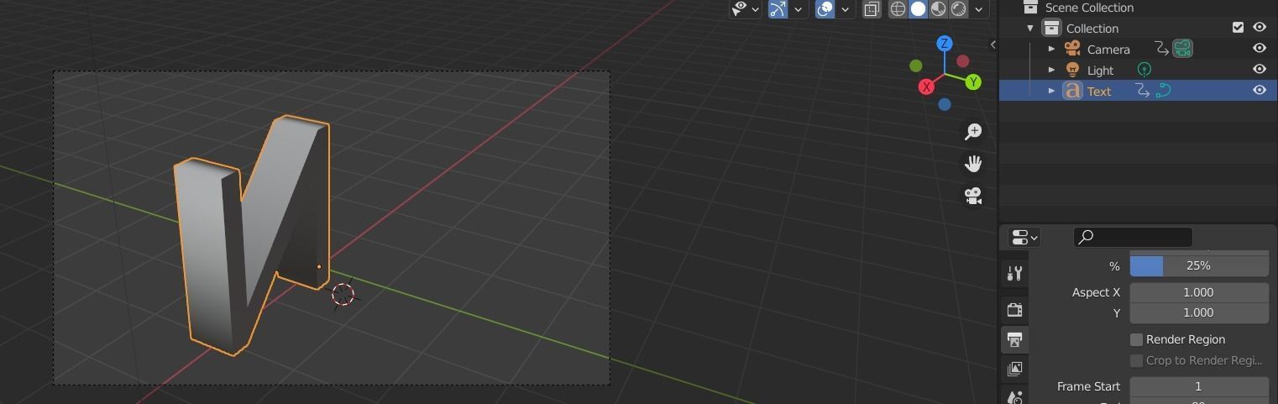1278x404 pixels.
Task: Click the Aspect Y value field
Action: pos(1198,312)
